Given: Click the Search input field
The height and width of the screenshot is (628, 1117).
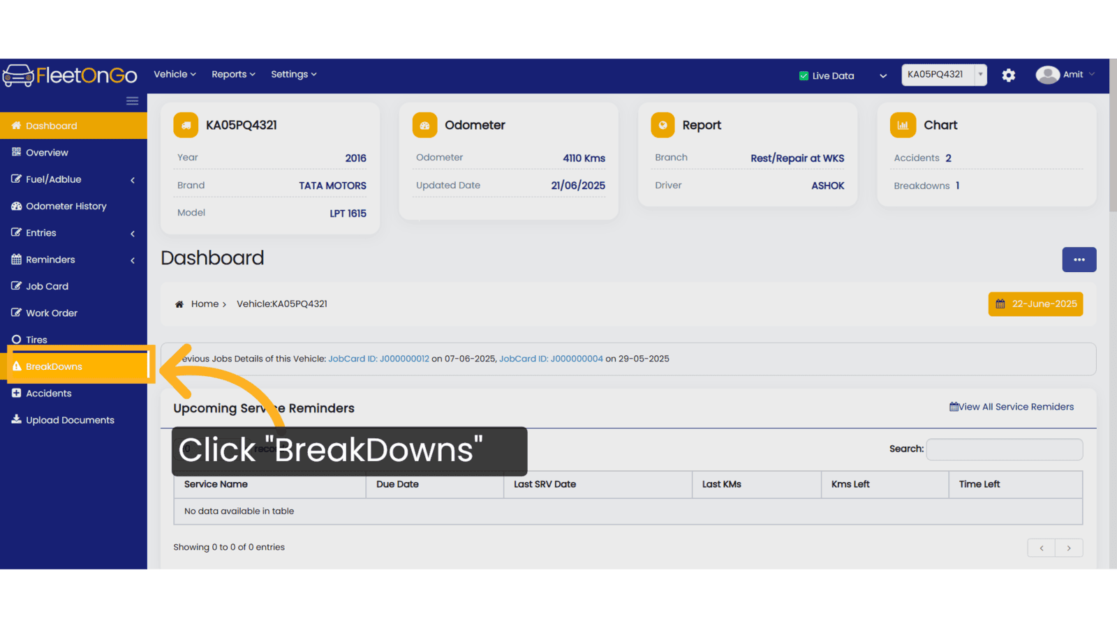Looking at the screenshot, I should tap(1005, 449).
